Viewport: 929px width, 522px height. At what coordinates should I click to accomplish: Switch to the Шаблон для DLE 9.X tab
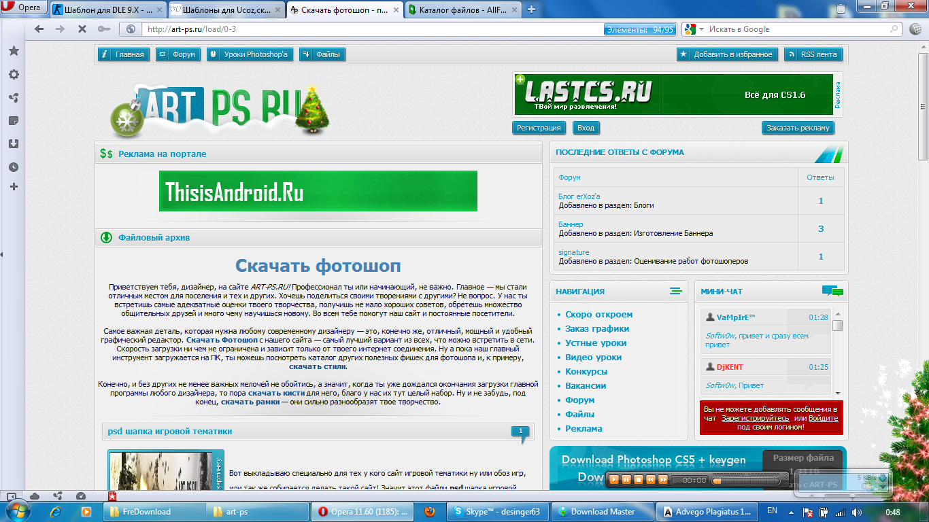click(107, 10)
